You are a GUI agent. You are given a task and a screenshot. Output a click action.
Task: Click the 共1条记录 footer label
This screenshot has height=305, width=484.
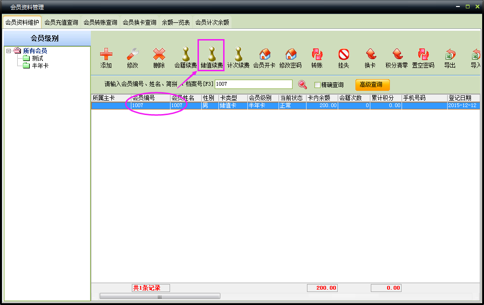pos(150,288)
